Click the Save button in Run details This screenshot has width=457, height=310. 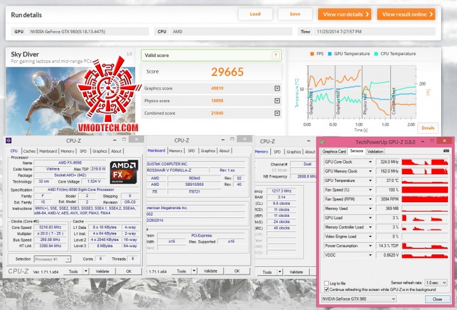coord(295,14)
